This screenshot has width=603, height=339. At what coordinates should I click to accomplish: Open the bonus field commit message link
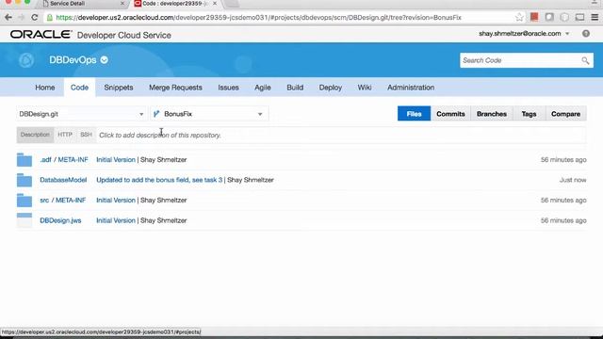point(159,180)
